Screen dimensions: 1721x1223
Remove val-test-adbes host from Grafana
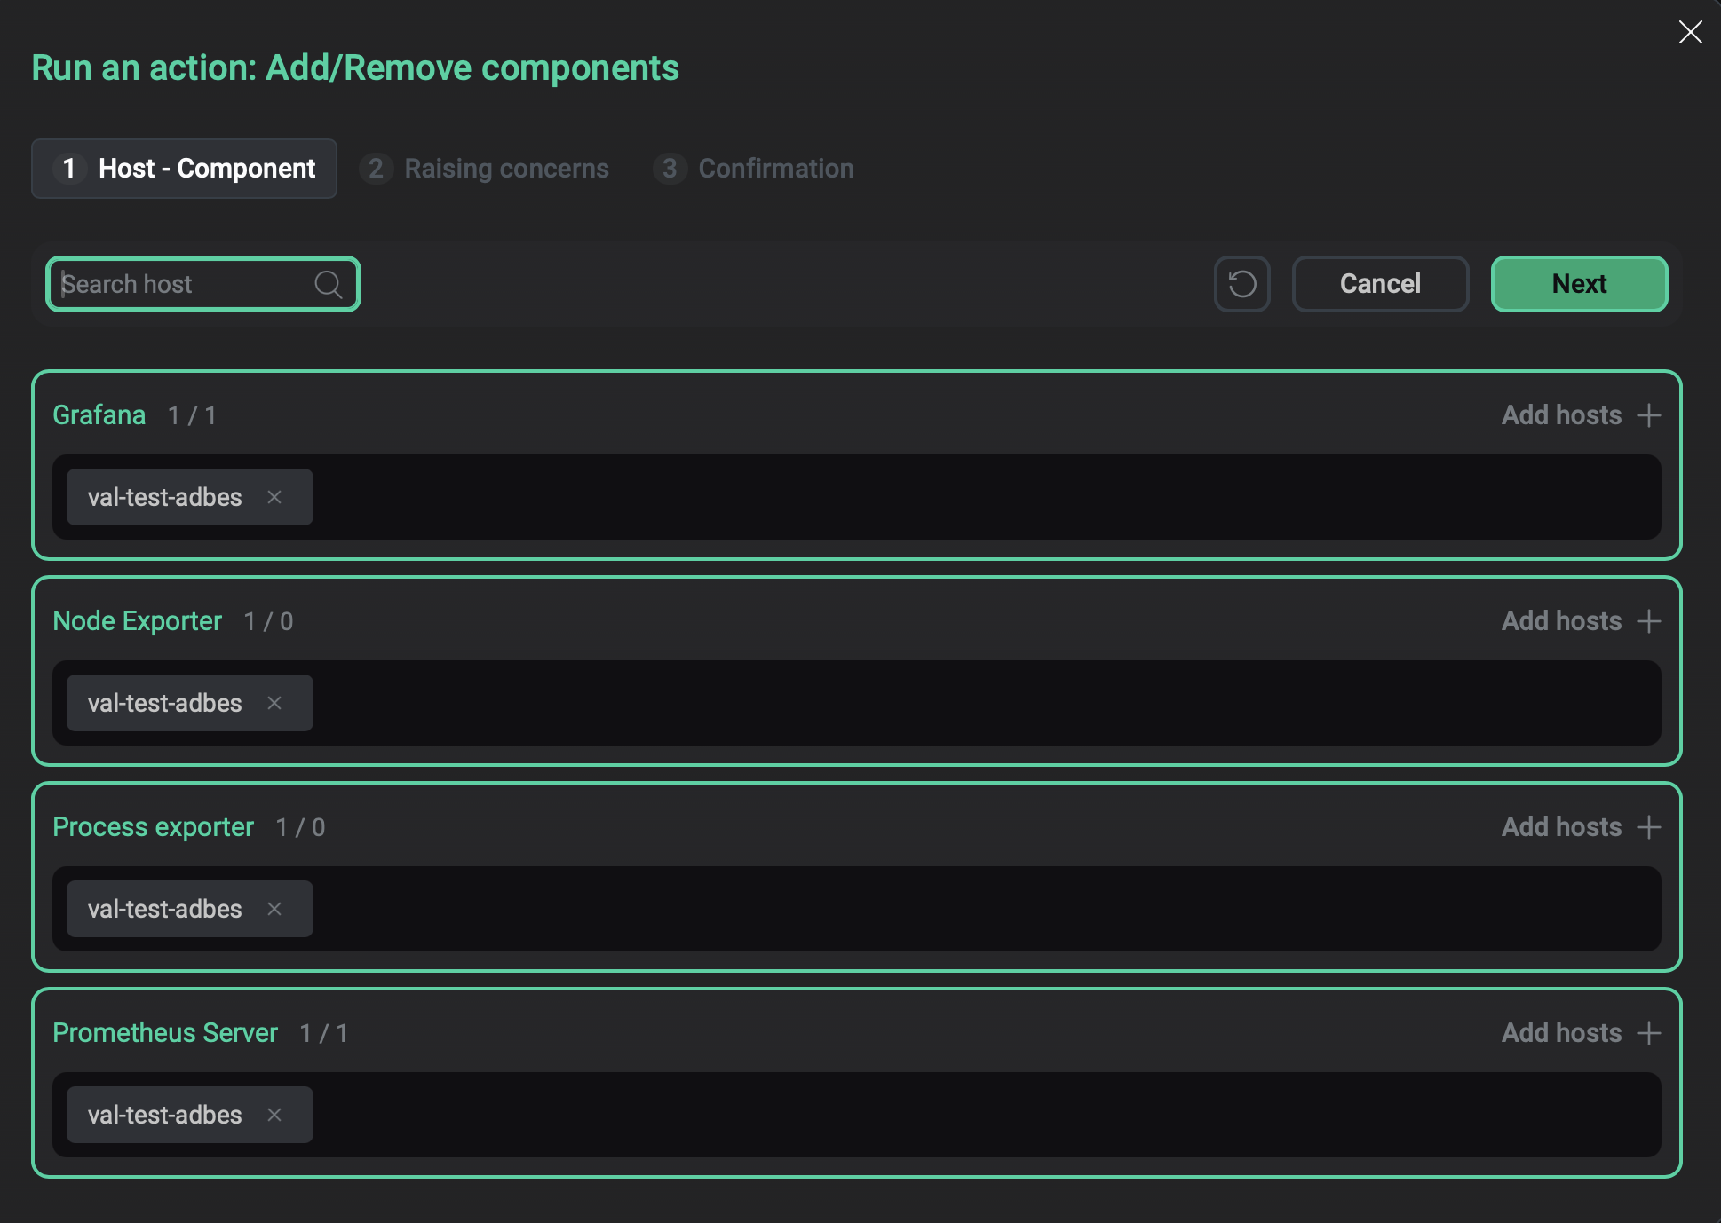[274, 497]
